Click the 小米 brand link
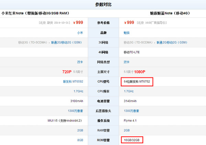The image size is (206, 145). (x=80, y=33)
